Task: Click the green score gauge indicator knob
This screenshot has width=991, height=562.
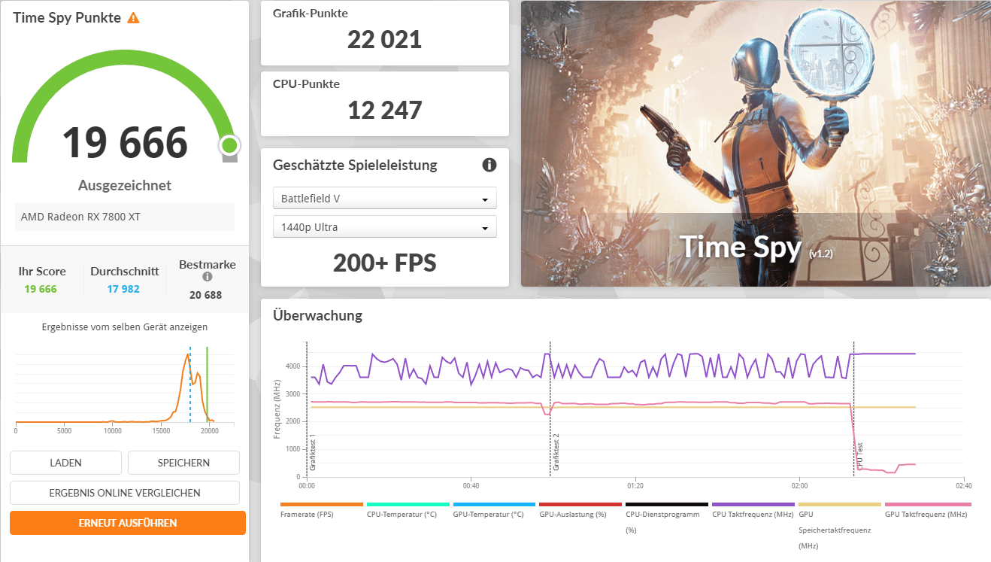Action: pyautogui.click(x=230, y=145)
